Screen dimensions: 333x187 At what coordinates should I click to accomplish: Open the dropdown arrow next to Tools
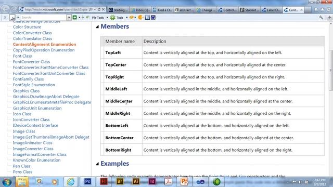point(127,17)
